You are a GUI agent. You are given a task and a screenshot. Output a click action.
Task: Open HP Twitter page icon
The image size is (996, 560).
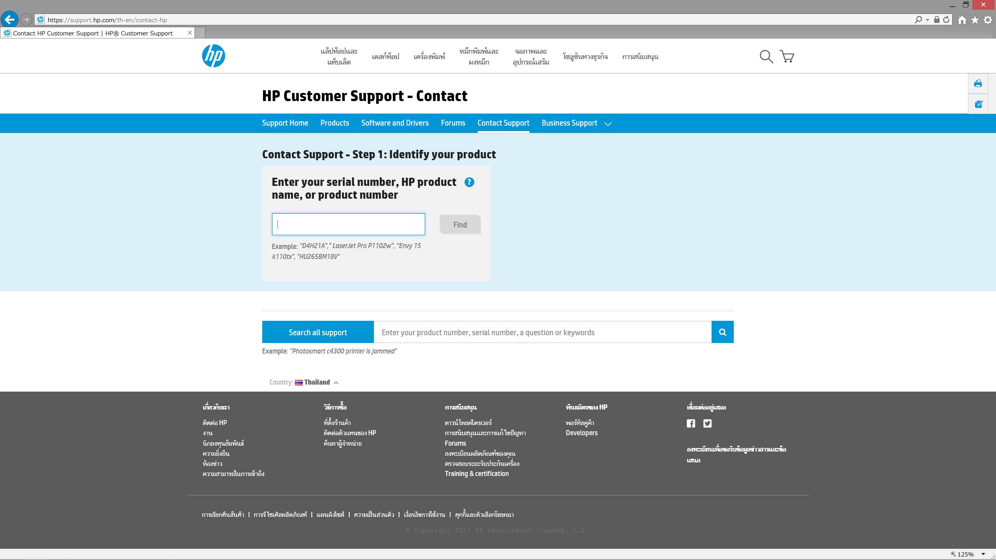pos(707,423)
